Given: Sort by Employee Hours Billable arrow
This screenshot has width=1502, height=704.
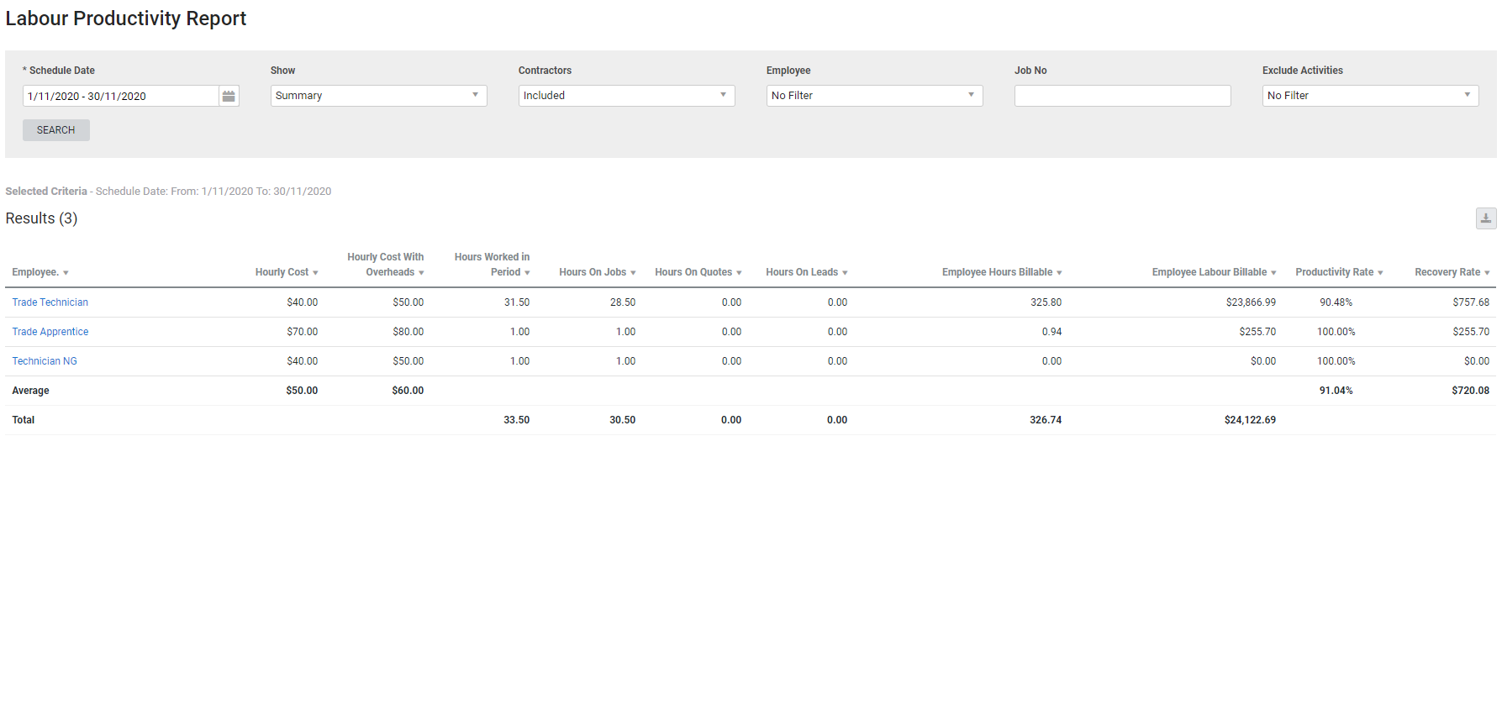Looking at the screenshot, I should click(1059, 273).
